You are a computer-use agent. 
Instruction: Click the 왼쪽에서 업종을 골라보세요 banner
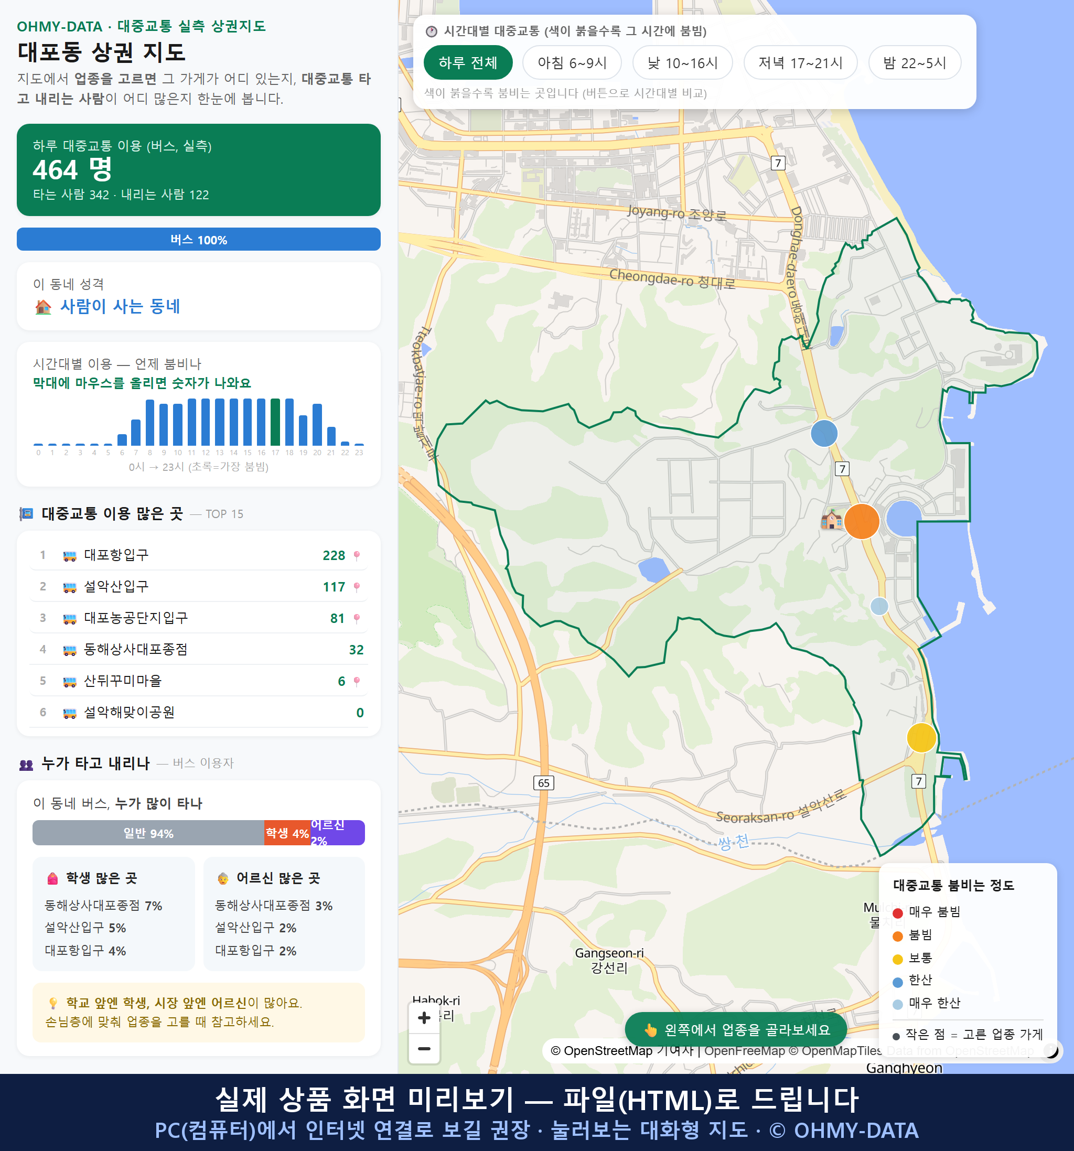click(x=736, y=1030)
